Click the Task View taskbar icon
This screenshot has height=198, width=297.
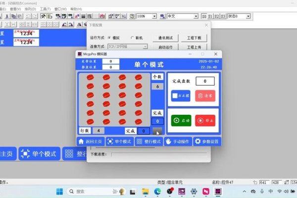click(133, 192)
